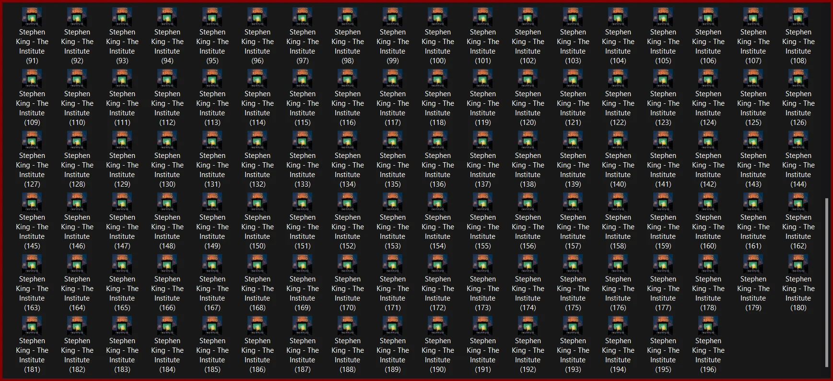Select the file label ending in (121)
Screen dimensions: 833x381
pyautogui.click(x=573, y=108)
